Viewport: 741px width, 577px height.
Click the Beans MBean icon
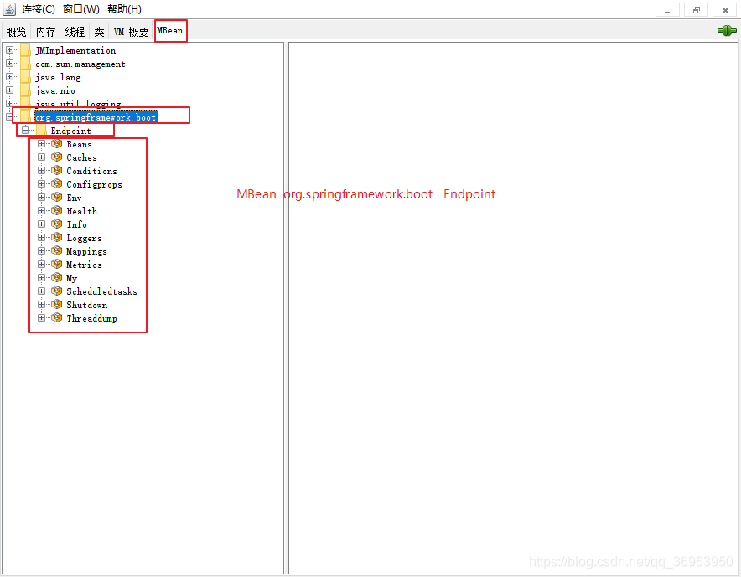pos(57,143)
